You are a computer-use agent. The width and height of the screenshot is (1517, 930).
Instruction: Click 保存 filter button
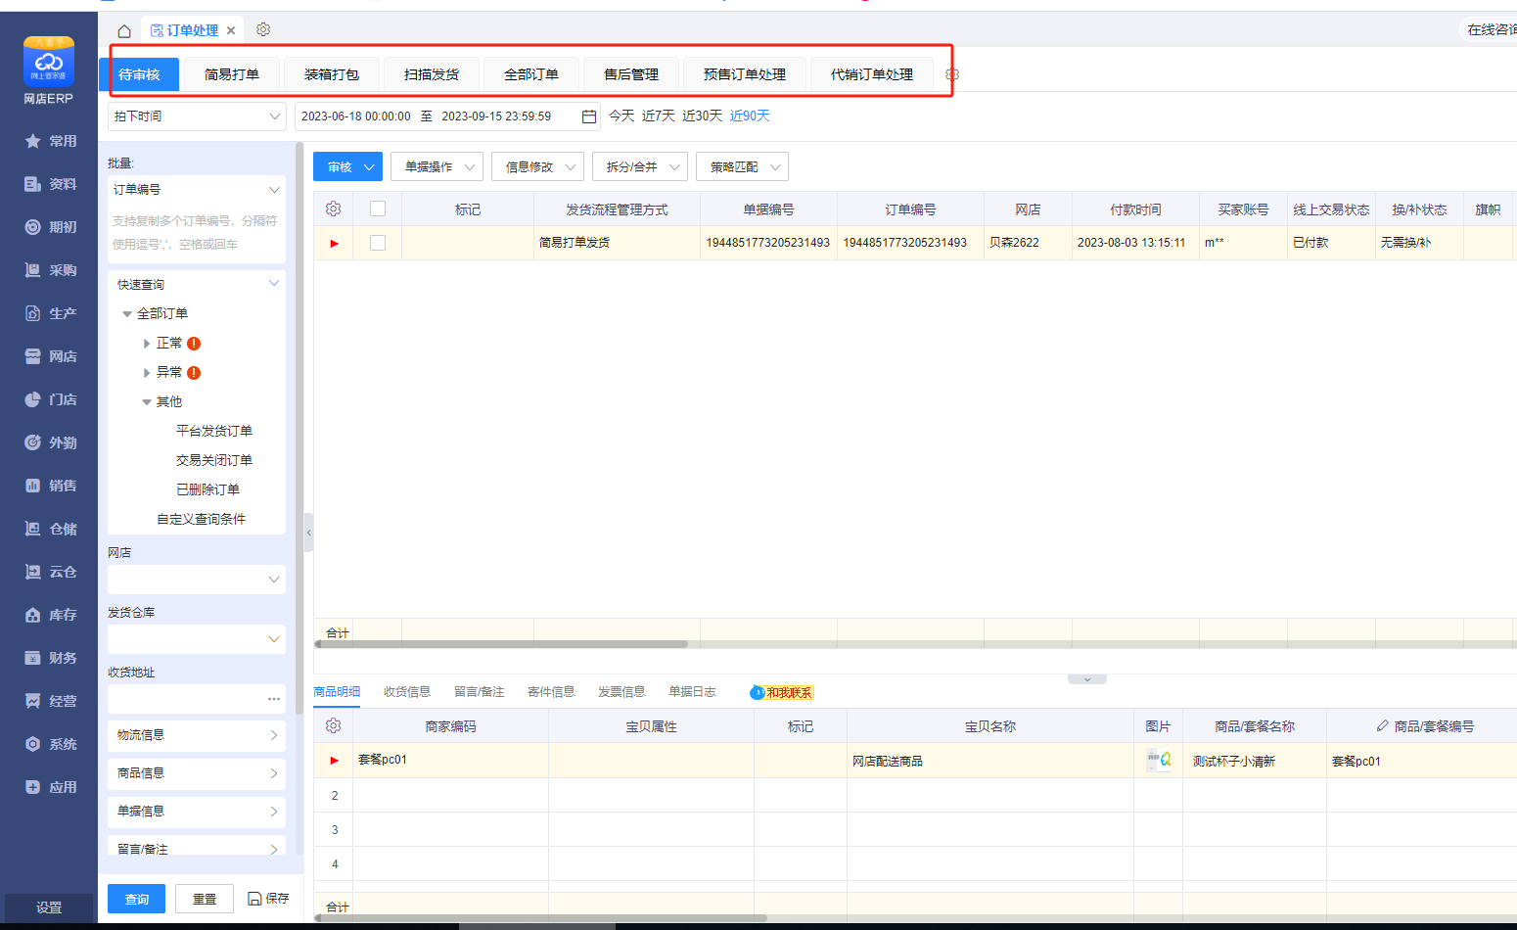pos(268,899)
